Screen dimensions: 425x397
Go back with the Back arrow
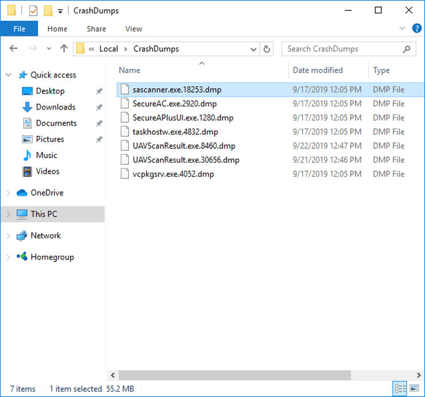click(13, 49)
